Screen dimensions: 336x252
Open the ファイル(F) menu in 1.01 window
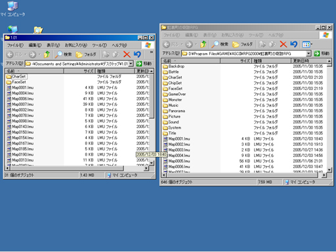pyautogui.click(x=15, y=45)
